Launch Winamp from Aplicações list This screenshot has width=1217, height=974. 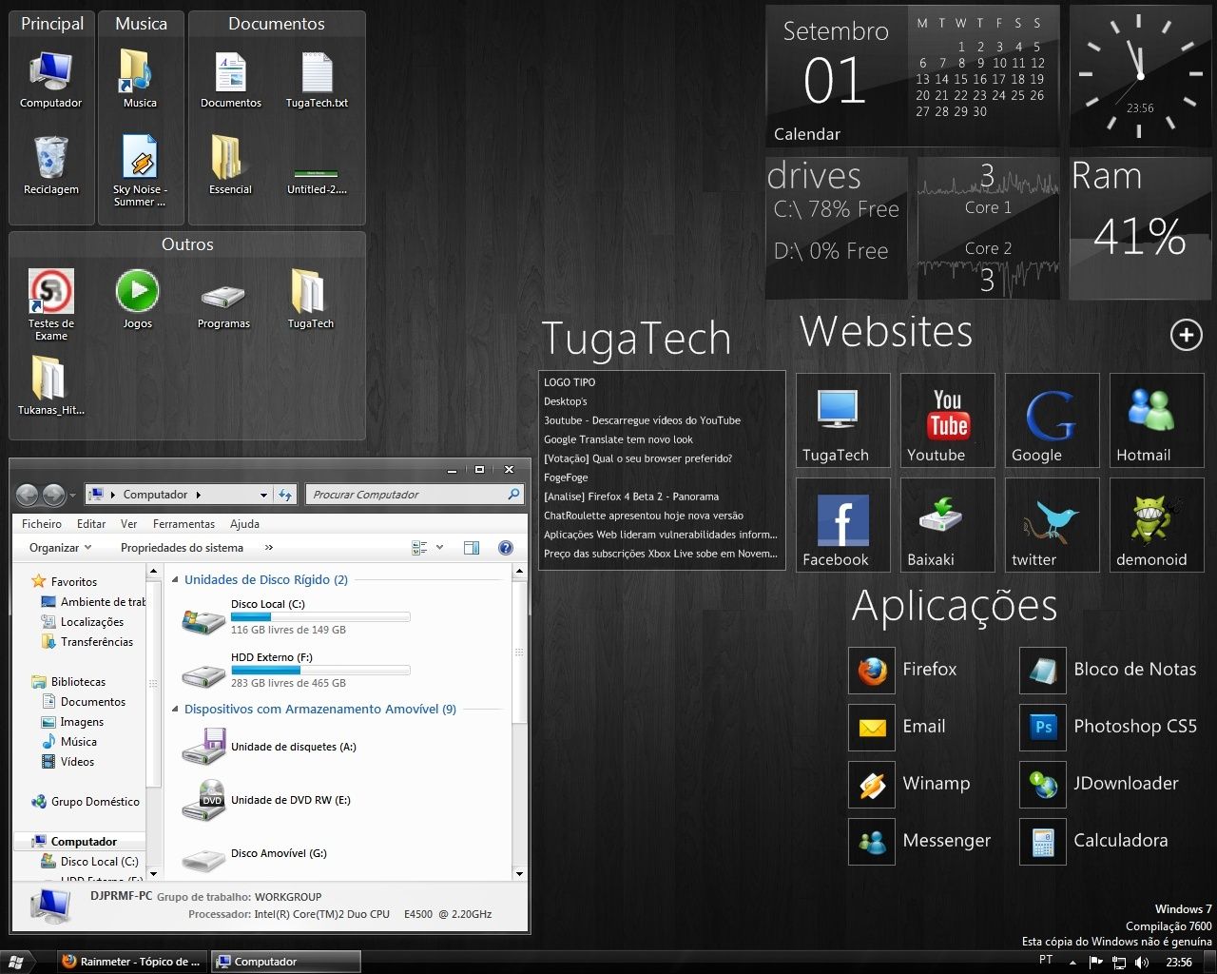coord(910,784)
